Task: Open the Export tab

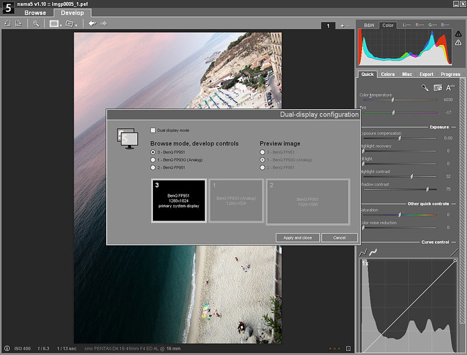Action: point(426,74)
